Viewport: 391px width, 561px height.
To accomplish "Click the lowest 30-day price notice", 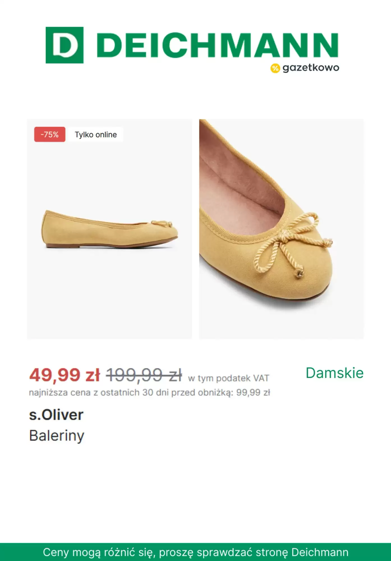I will [x=150, y=392].
